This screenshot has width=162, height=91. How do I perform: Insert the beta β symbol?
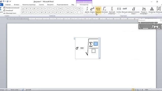coord(23,12)
